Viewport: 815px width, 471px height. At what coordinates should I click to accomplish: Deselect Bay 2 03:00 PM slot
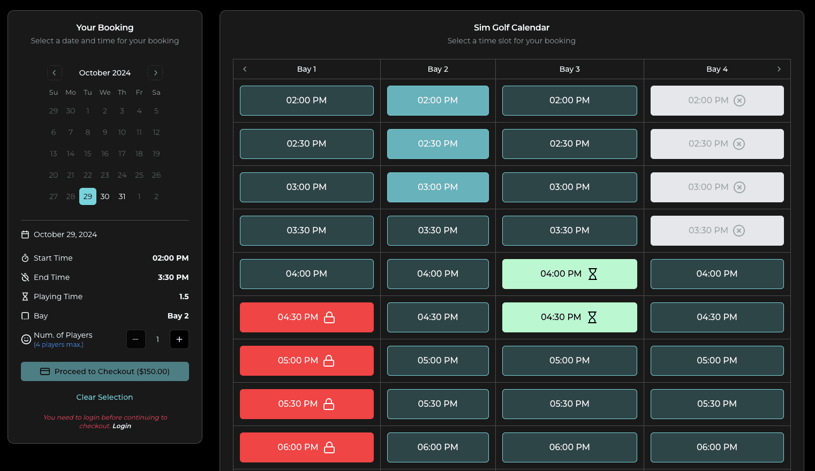click(438, 187)
